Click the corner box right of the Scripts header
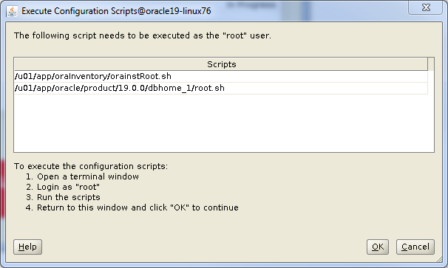The height and width of the screenshot is (268, 448). coord(431,64)
